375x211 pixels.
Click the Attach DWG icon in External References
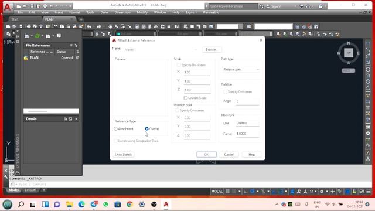26,36
